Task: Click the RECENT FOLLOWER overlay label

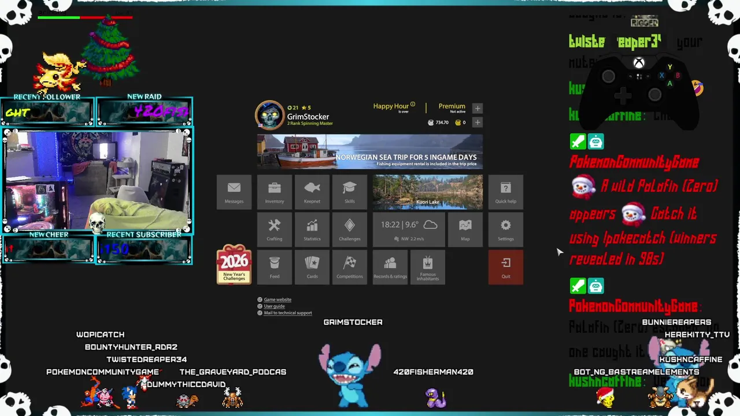Action: 47,96
